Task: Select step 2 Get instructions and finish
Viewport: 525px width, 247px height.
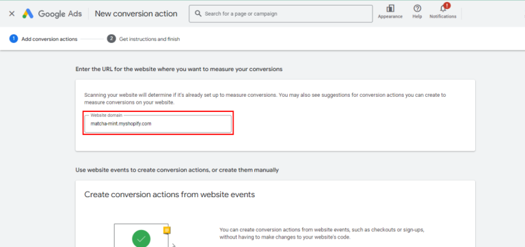Action: (144, 39)
